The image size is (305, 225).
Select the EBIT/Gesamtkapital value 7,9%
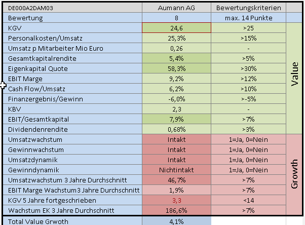click(176, 119)
